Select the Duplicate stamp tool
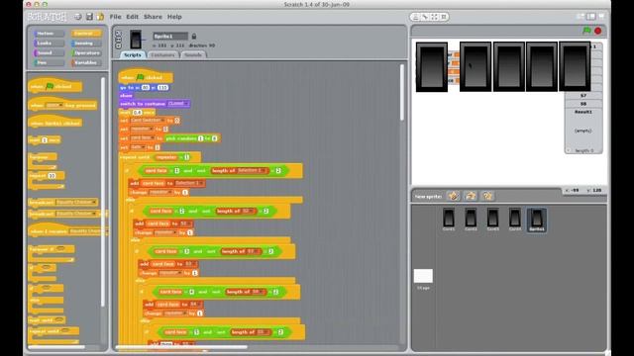634x356 pixels. click(x=416, y=17)
